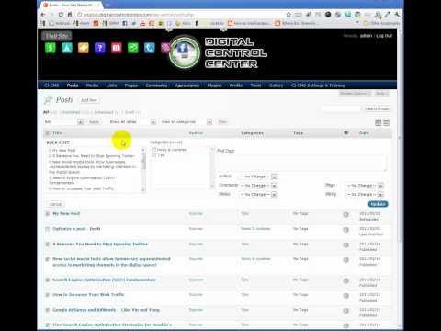441x331 pixels.
Task: Open the View all categories dropdown
Action: 187,122
